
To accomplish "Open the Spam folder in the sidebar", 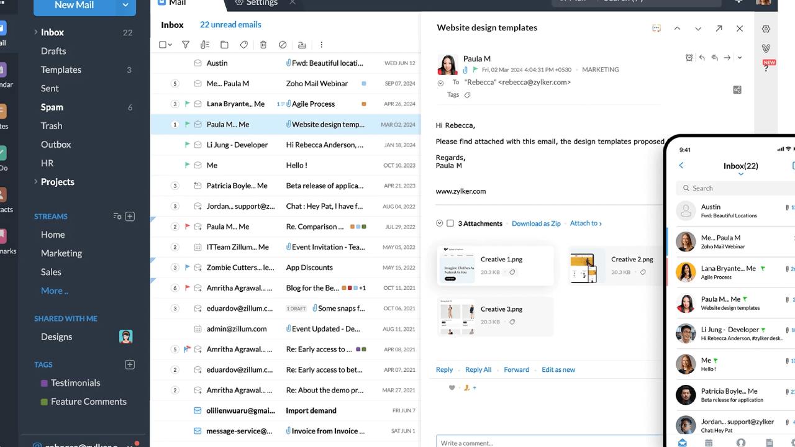I will pos(52,107).
